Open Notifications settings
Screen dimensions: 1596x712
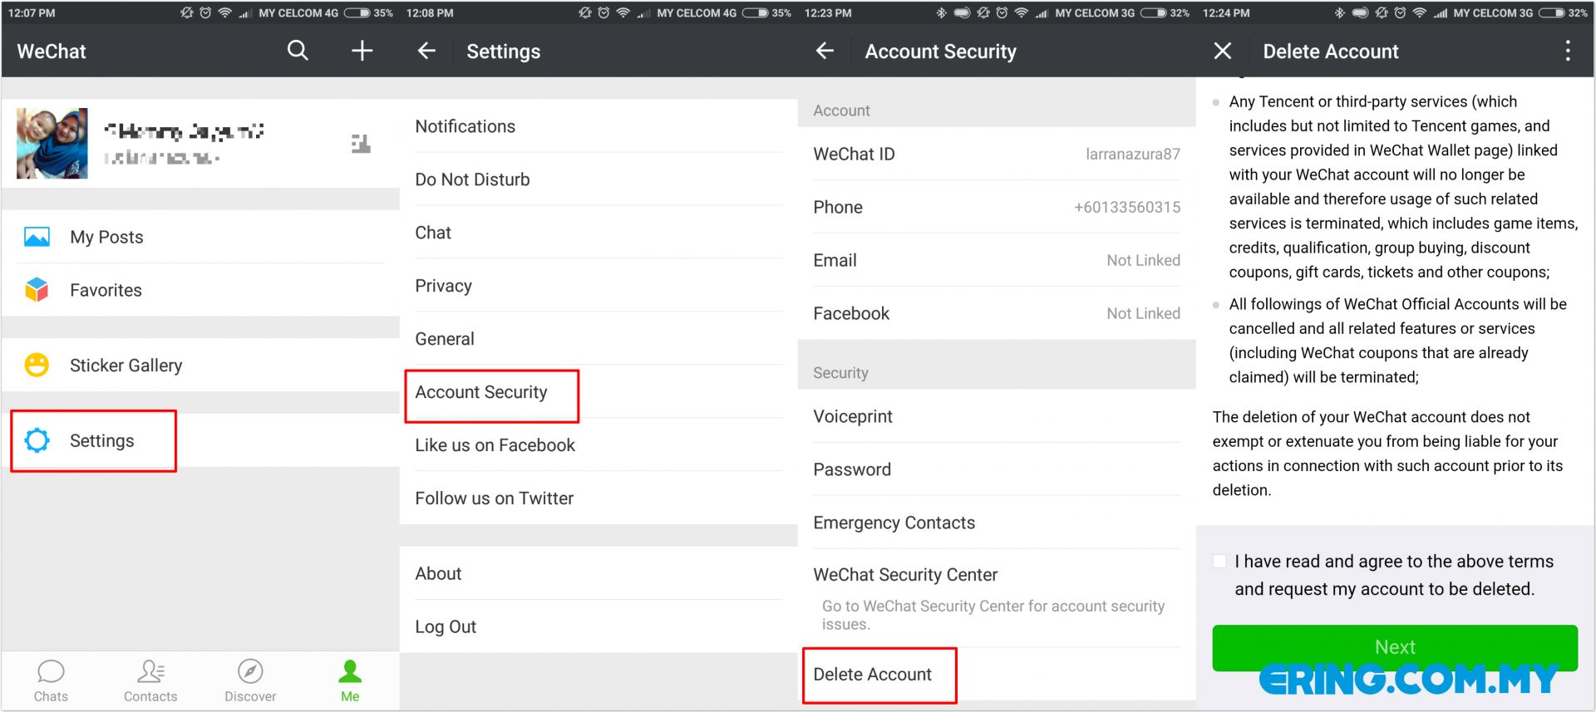pos(598,126)
